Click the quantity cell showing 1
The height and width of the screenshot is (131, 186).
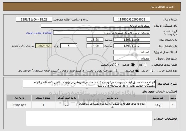(x=43, y=105)
